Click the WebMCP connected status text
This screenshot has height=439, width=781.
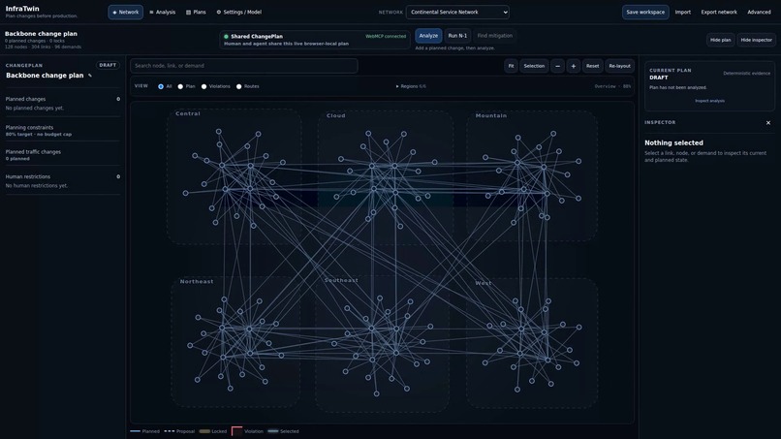[386, 37]
